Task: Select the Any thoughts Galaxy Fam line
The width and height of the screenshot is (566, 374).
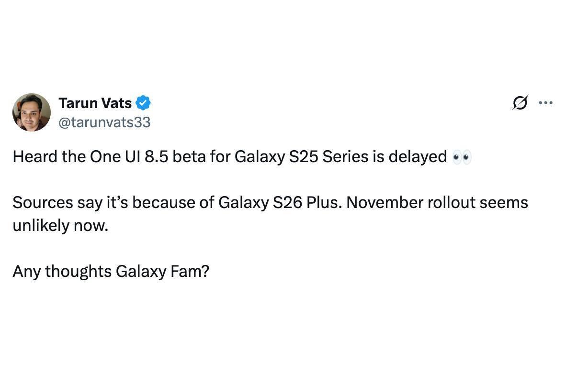Action: point(111,271)
